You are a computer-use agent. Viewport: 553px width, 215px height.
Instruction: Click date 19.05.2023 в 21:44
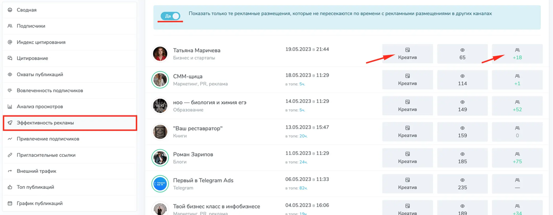[x=307, y=49]
